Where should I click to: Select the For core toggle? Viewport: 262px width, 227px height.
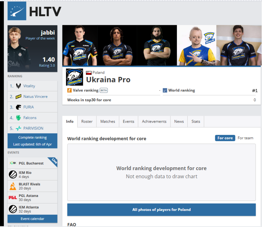[225, 138]
